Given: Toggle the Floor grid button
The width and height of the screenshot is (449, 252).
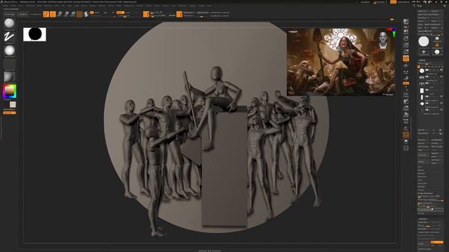Looking at the screenshot, I should click(x=406, y=65).
